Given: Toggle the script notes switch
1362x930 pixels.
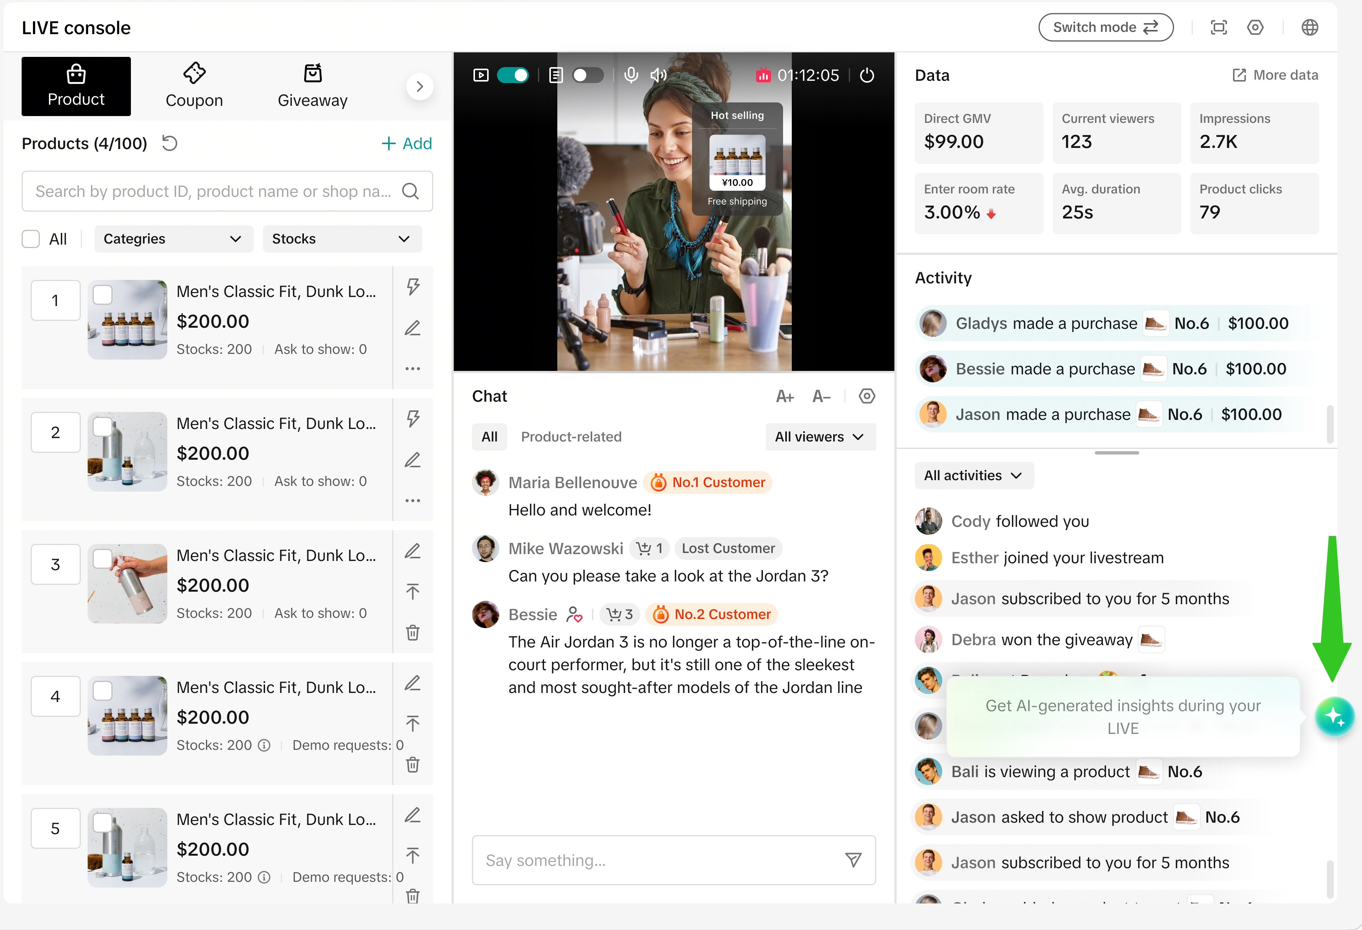Looking at the screenshot, I should point(588,75).
